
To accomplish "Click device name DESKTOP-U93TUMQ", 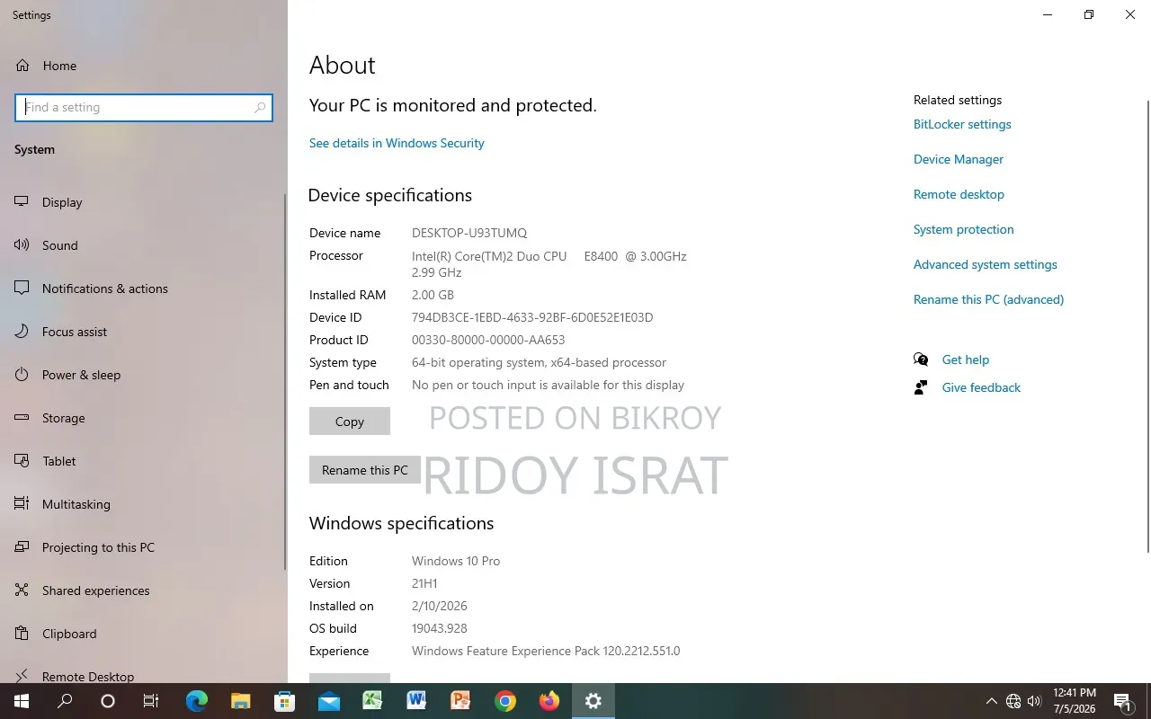I will click(x=469, y=233).
